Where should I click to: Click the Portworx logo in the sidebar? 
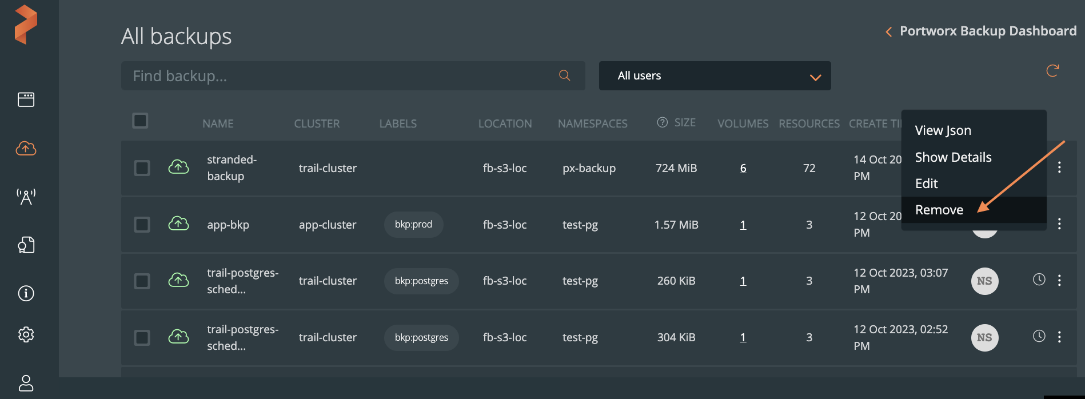[26, 25]
